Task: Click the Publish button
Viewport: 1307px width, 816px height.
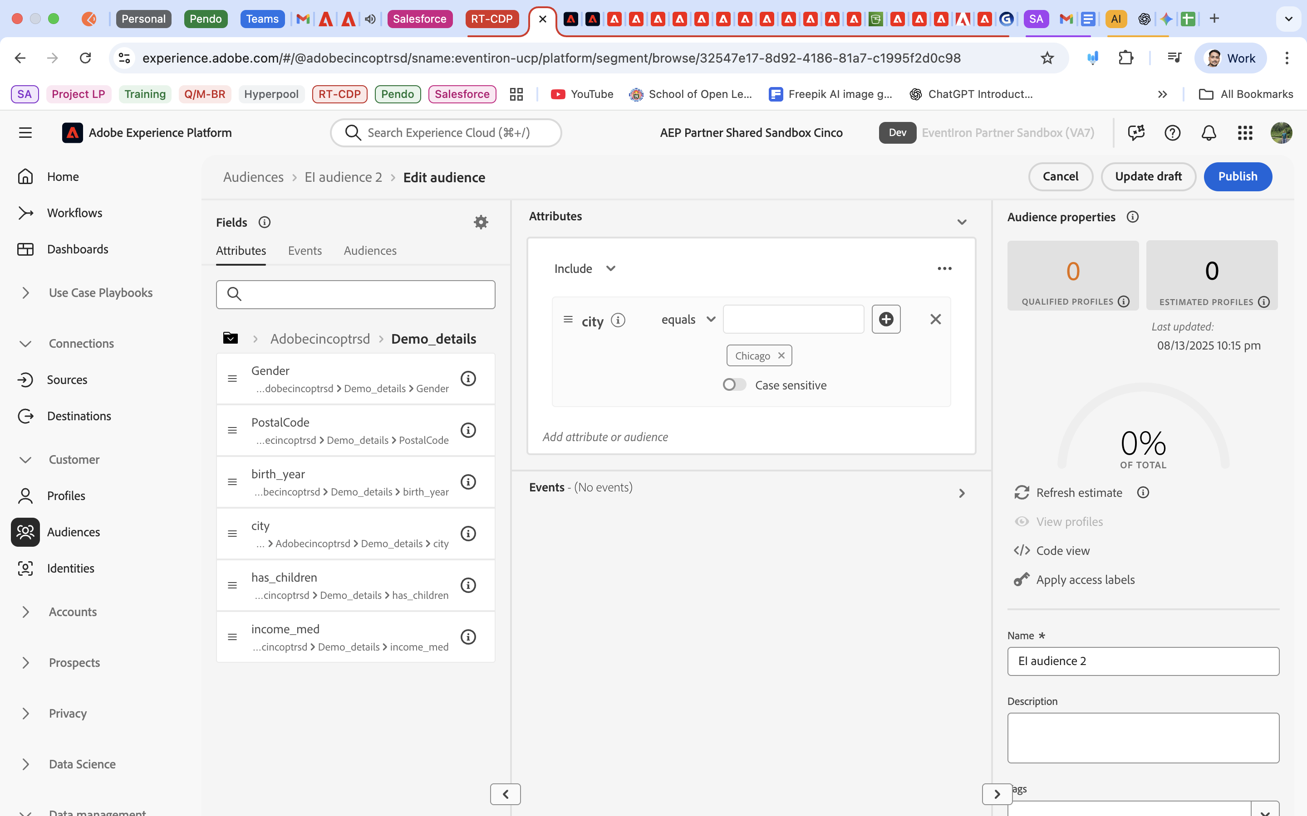Action: (1237, 176)
